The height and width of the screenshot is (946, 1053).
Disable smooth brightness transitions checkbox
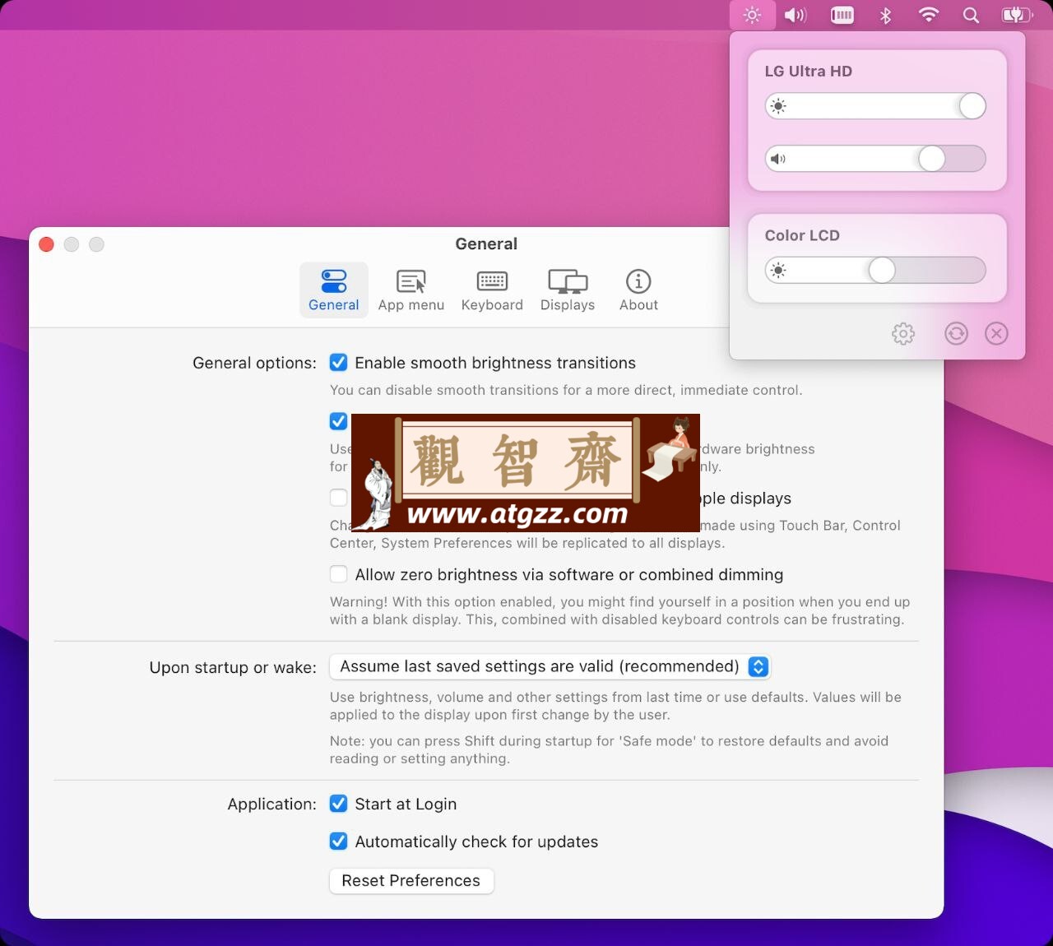tap(338, 363)
